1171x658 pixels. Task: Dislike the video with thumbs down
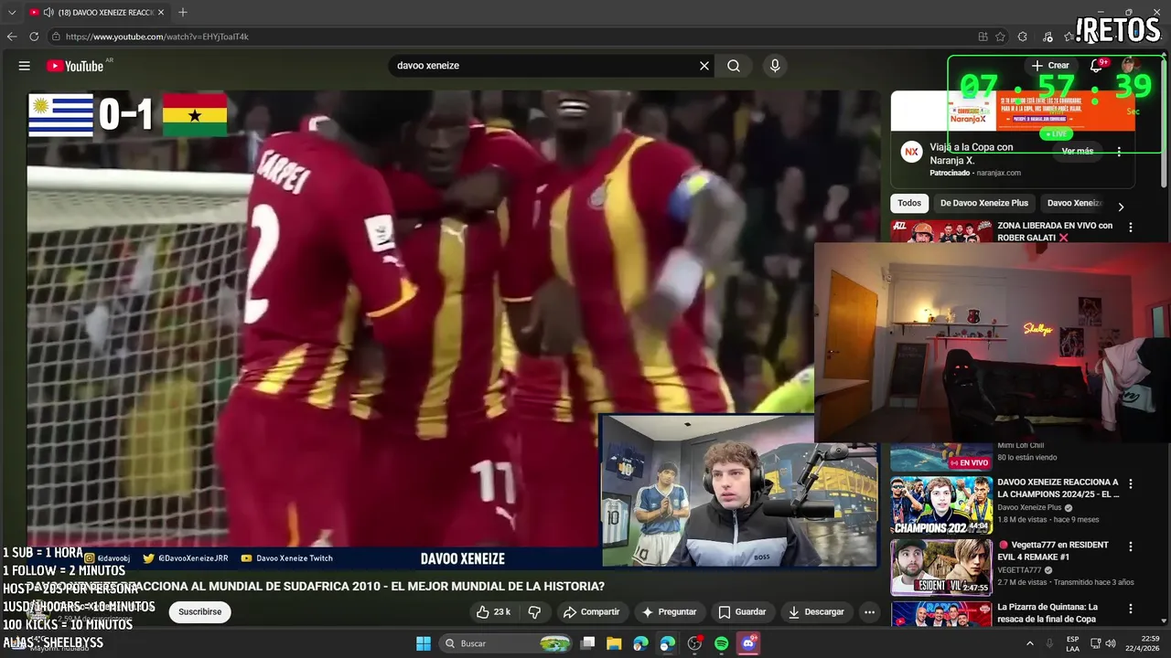point(534,611)
